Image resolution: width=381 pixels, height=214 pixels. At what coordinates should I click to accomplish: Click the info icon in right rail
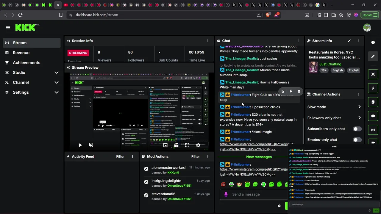373,43
